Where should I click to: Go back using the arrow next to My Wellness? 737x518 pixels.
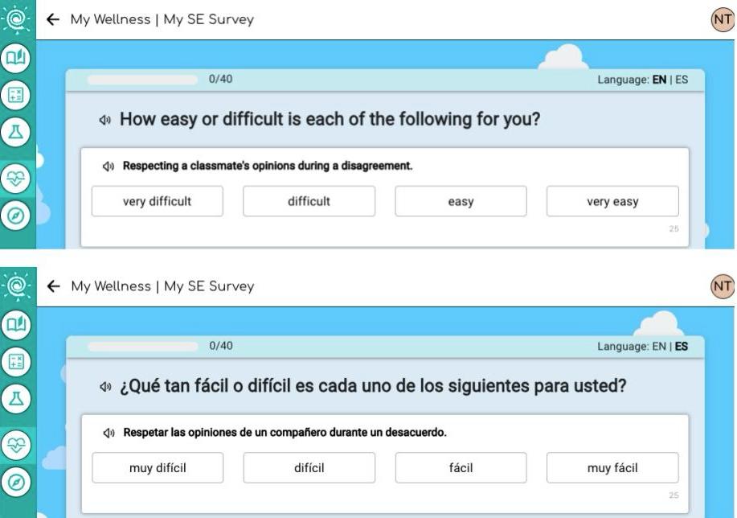tap(51, 19)
